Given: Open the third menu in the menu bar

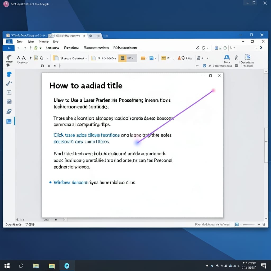Looking at the screenshot, I should [44, 42].
